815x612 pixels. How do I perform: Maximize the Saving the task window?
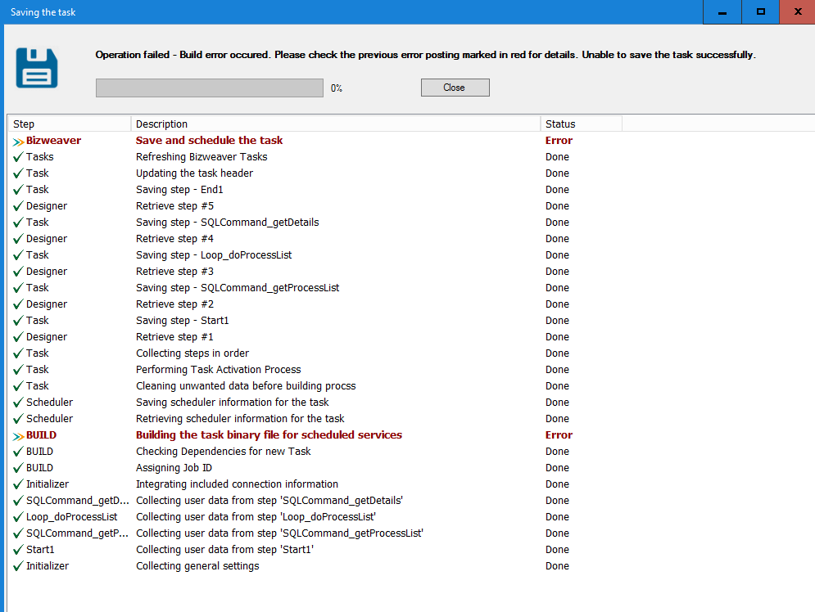click(x=760, y=12)
